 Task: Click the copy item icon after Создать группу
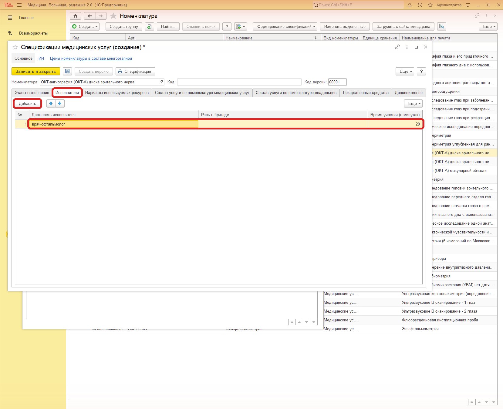pyautogui.click(x=149, y=26)
